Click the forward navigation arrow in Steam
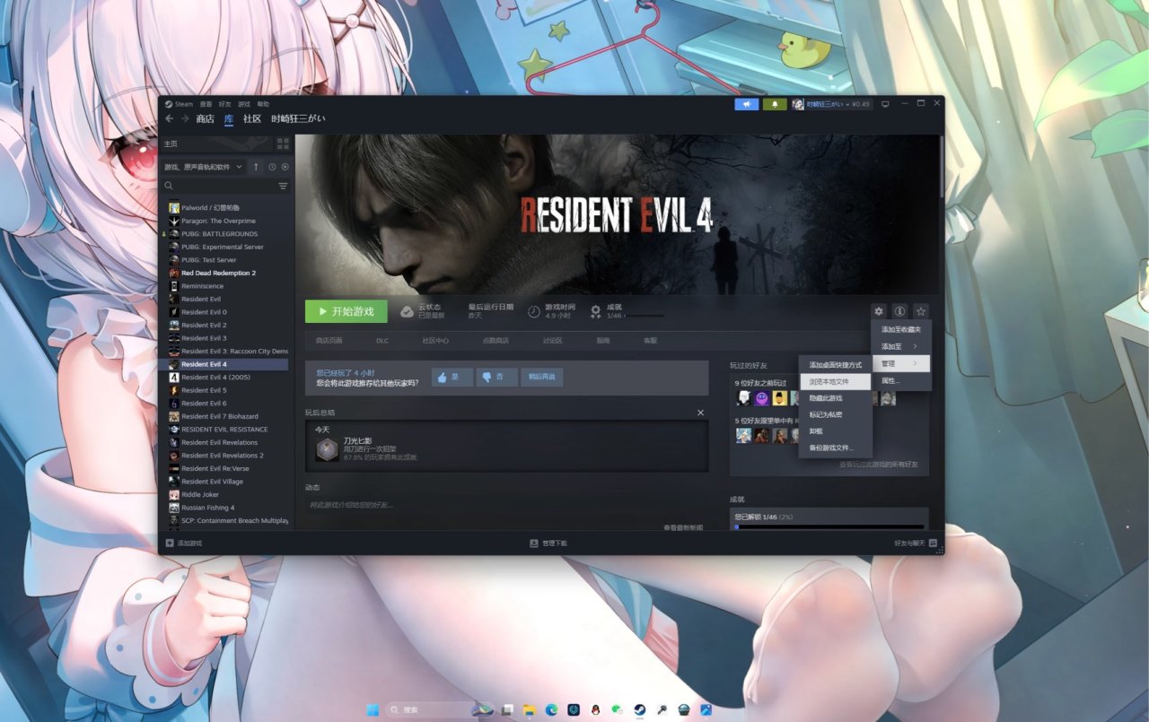Image resolution: width=1149 pixels, height=722 pixels. click(x=185, y=118)
